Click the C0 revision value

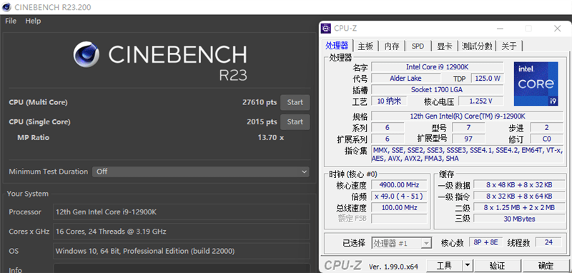click(x=547, y=139)
